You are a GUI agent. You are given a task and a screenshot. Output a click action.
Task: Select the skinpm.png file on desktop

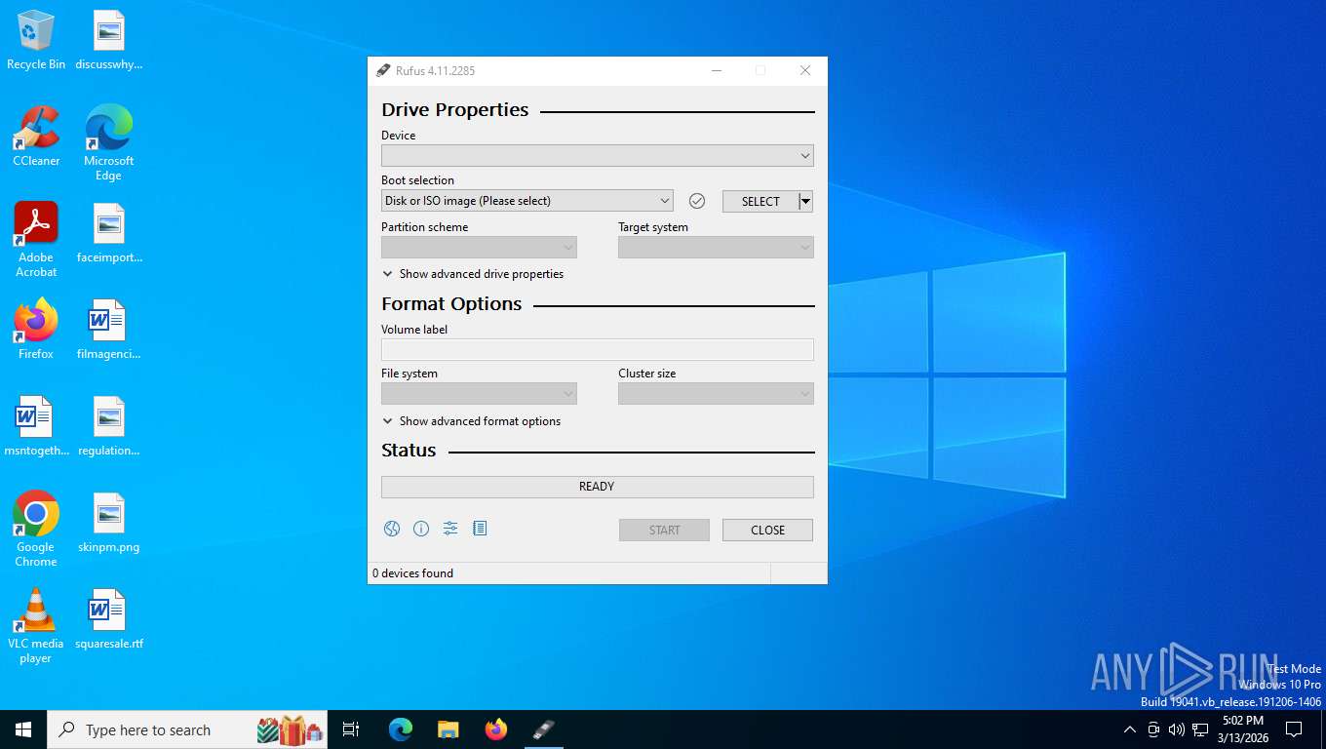[108, 523]
